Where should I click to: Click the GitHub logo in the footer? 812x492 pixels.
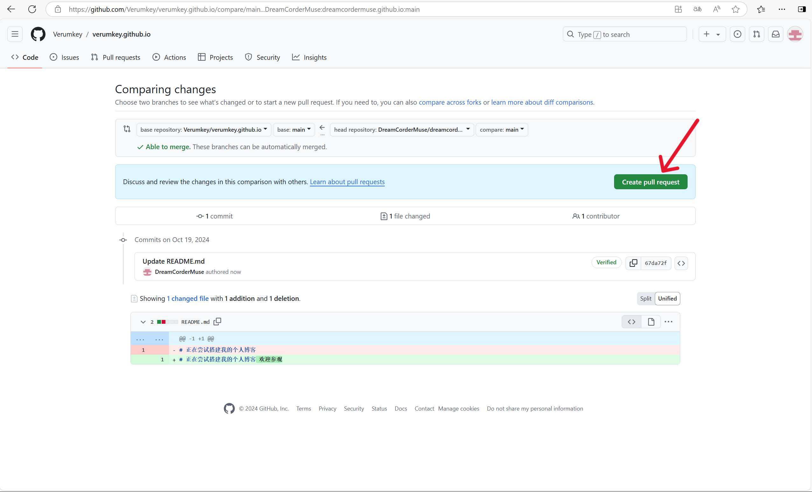click(229, 408)
